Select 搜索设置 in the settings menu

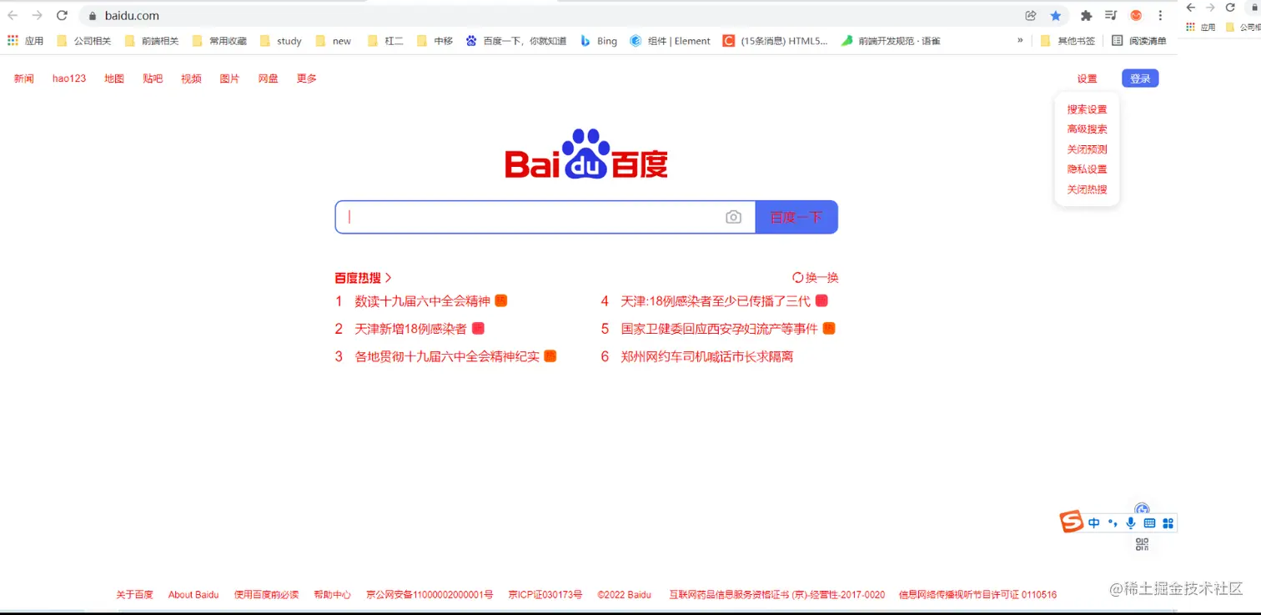1087,109
